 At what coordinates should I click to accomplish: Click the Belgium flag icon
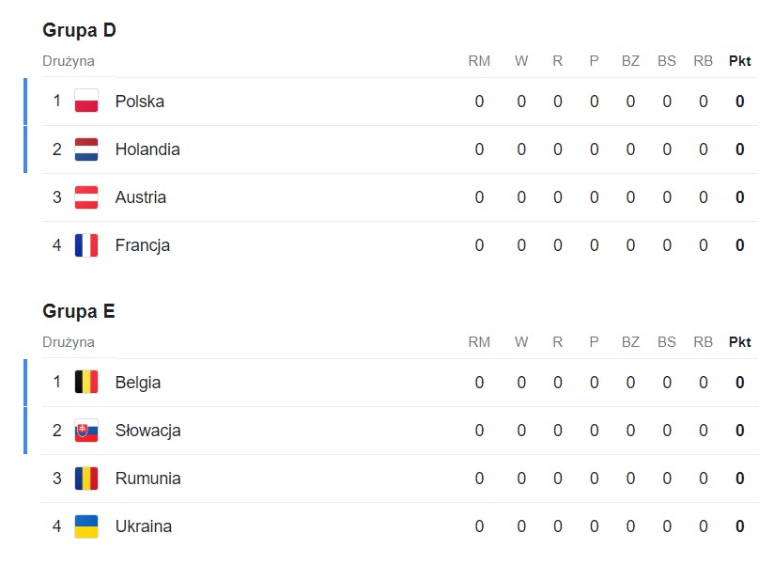[x=86, y=383]
